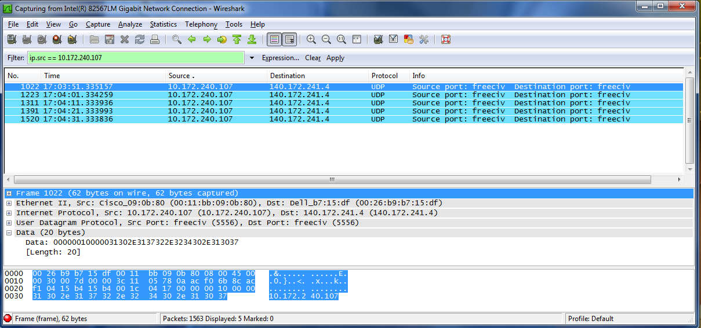Open the Statistics menu
Screen dimensions: 701x328
pos(164,24)
